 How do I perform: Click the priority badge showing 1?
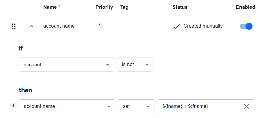(100, 26)
